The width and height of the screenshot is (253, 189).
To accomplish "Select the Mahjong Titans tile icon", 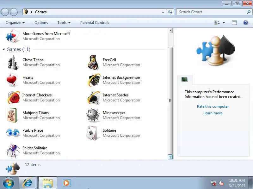I will pos(12,115).
